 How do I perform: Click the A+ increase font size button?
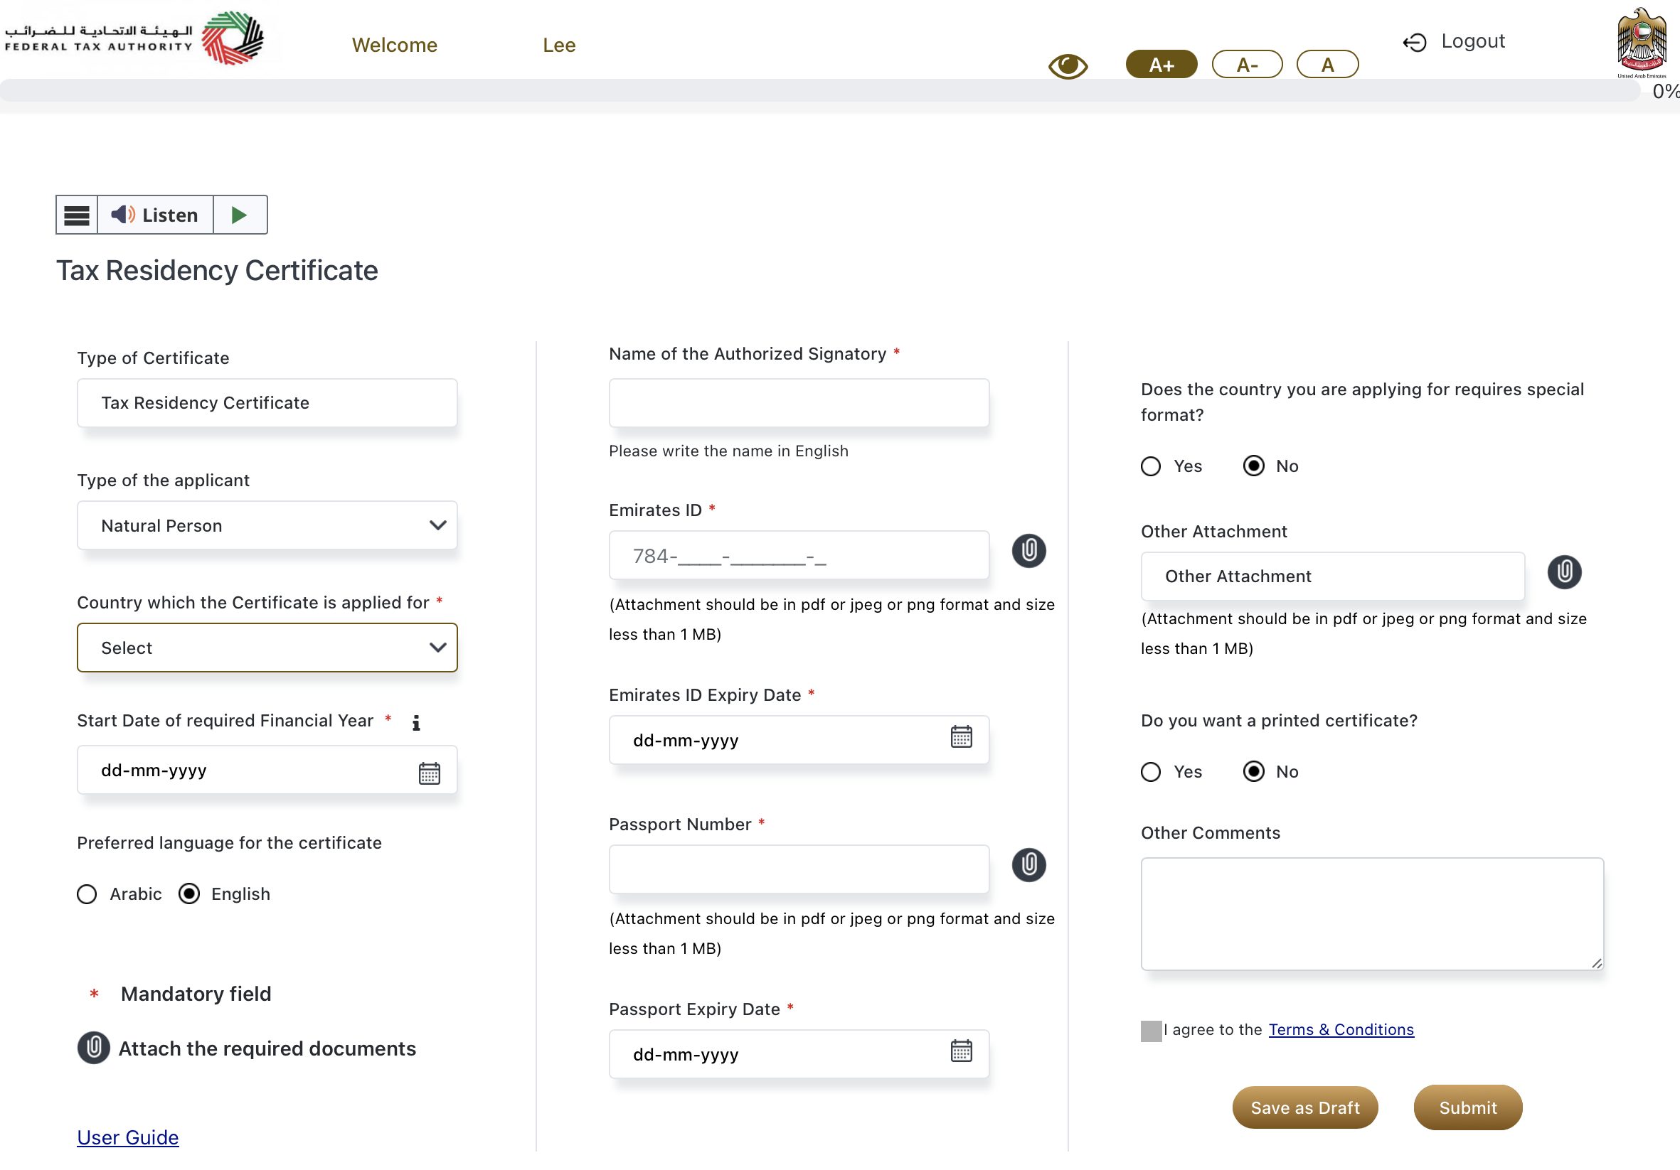click(1161, 65)
